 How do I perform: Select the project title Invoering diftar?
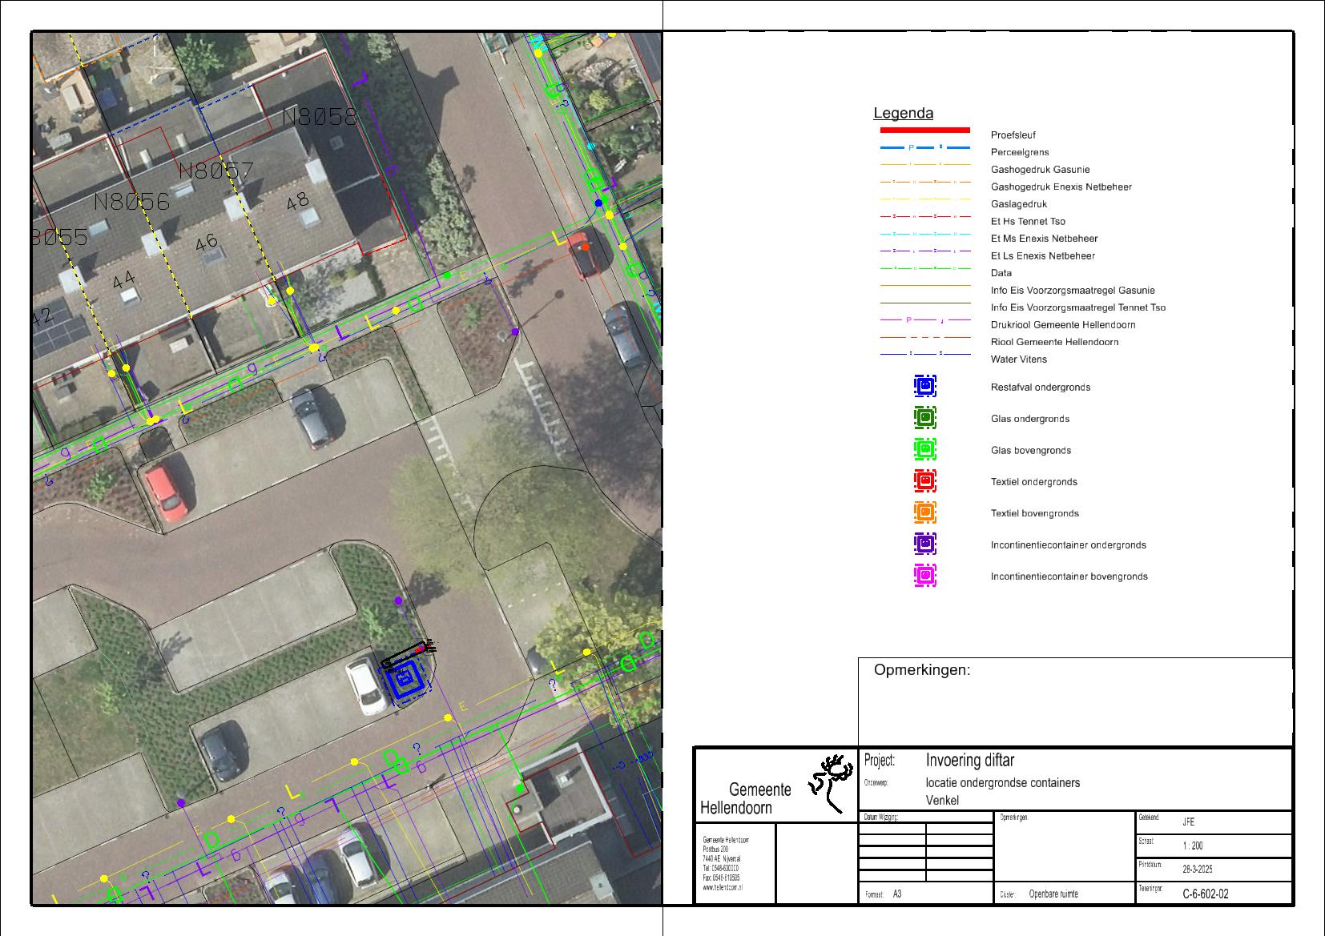[969, 760]
